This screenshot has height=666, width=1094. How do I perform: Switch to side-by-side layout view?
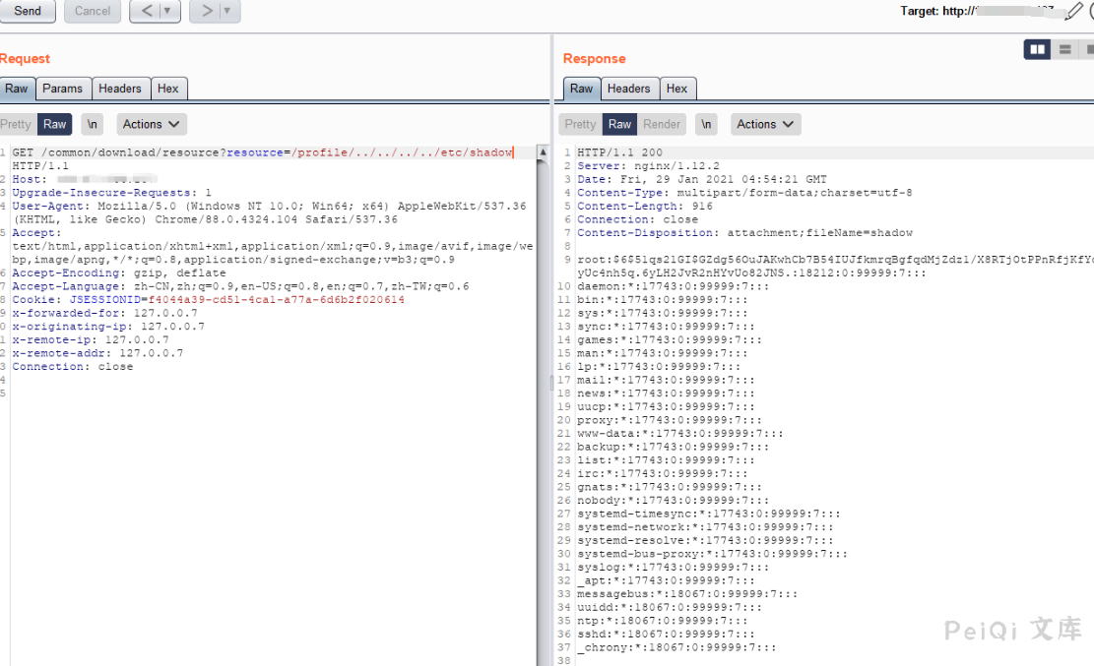1037,49
